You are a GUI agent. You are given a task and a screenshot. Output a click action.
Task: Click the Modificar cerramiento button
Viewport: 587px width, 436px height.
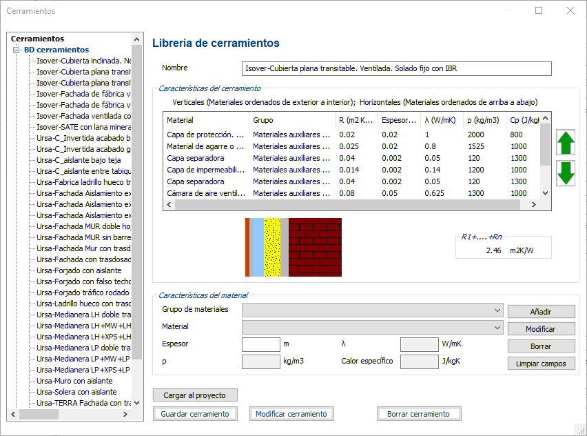[291, 414]
